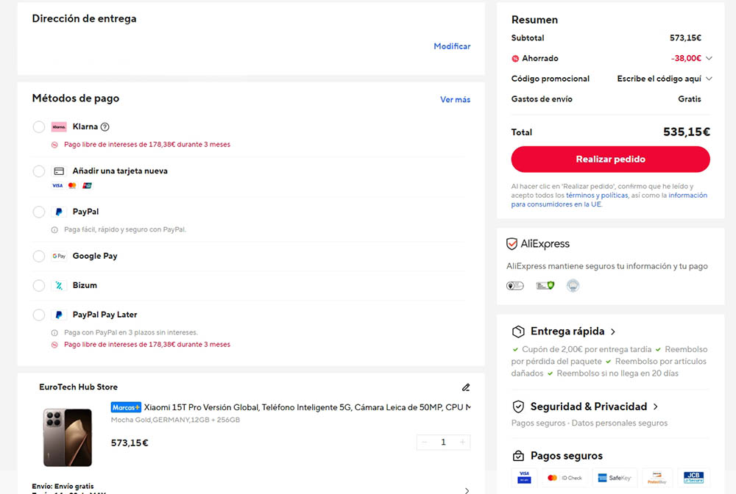The width and height of the screenshot is (736, 494).
Task: Select the 'Añadir una tarjeta nueva' radio button
Action: [39, 171]
